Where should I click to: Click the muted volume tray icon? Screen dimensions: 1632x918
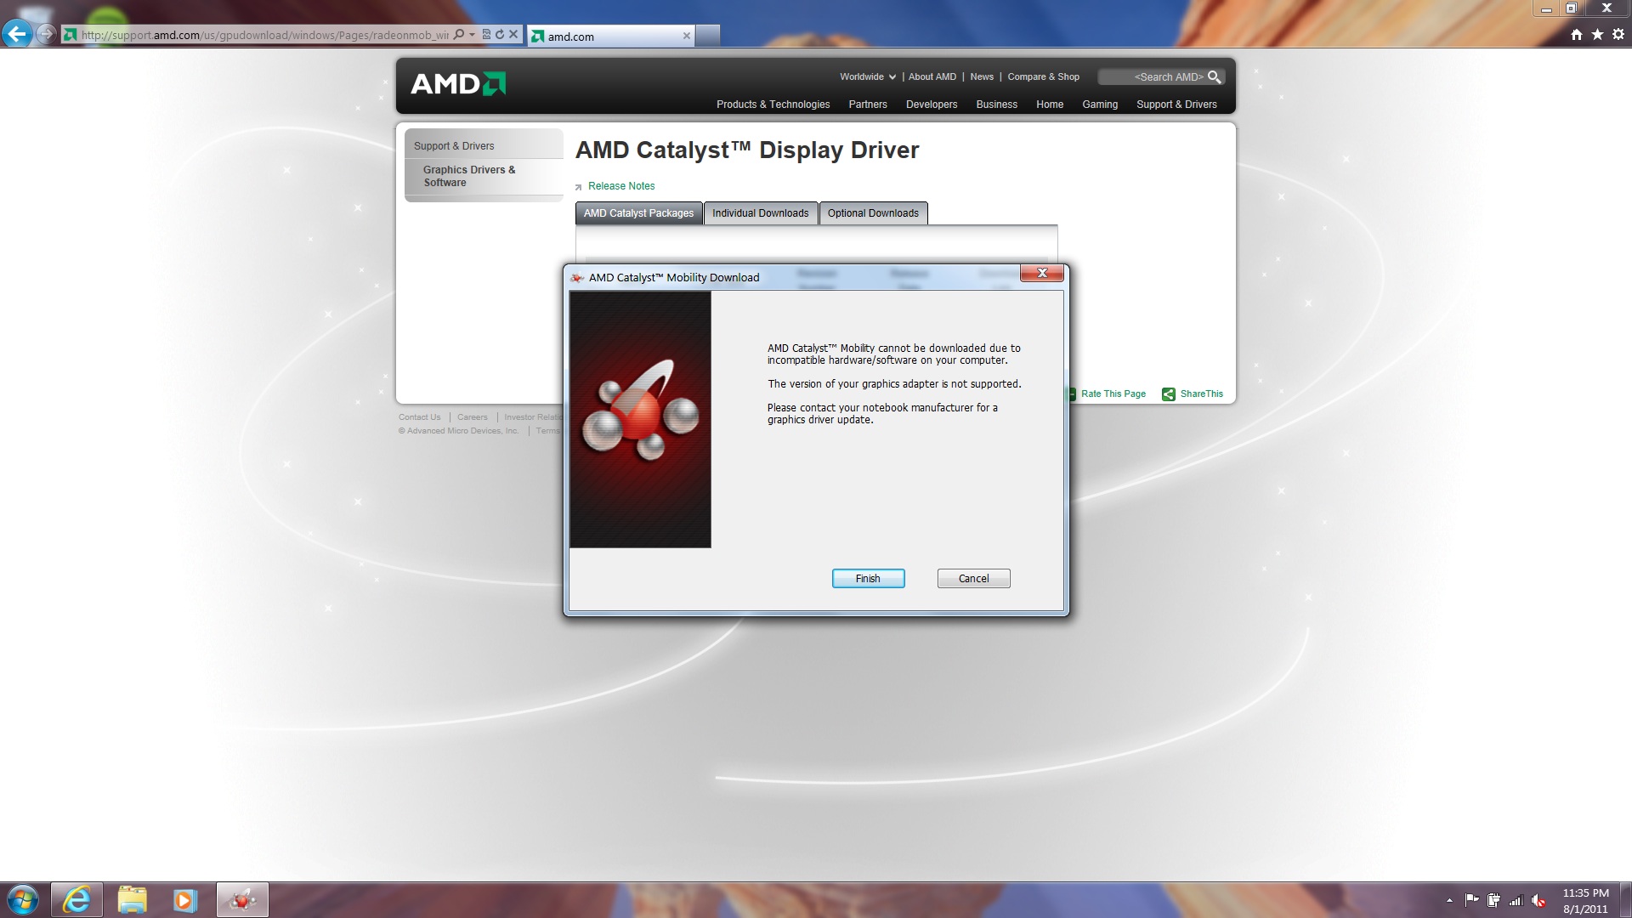point(1538,900)
